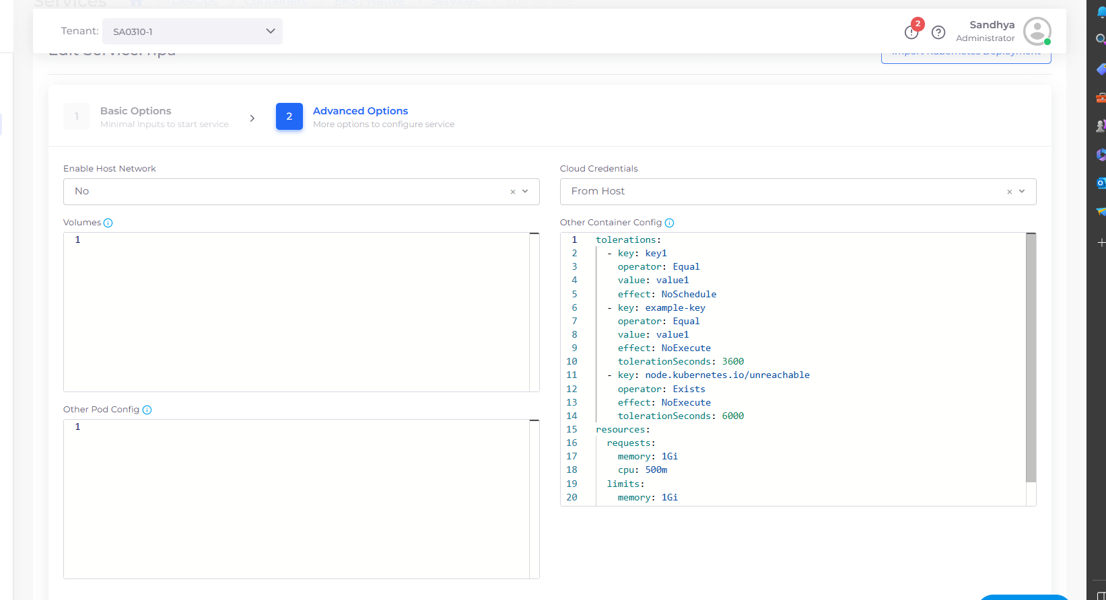Clear the Enable Host Network selection
Screen dimensions: 1106x600
[513, 192]
